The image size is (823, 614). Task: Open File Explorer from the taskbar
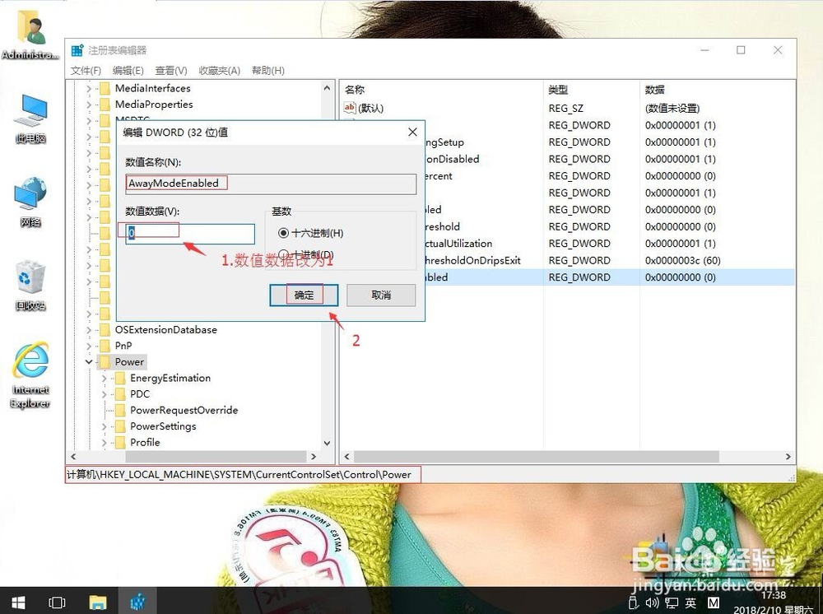(x=98, y=602)
